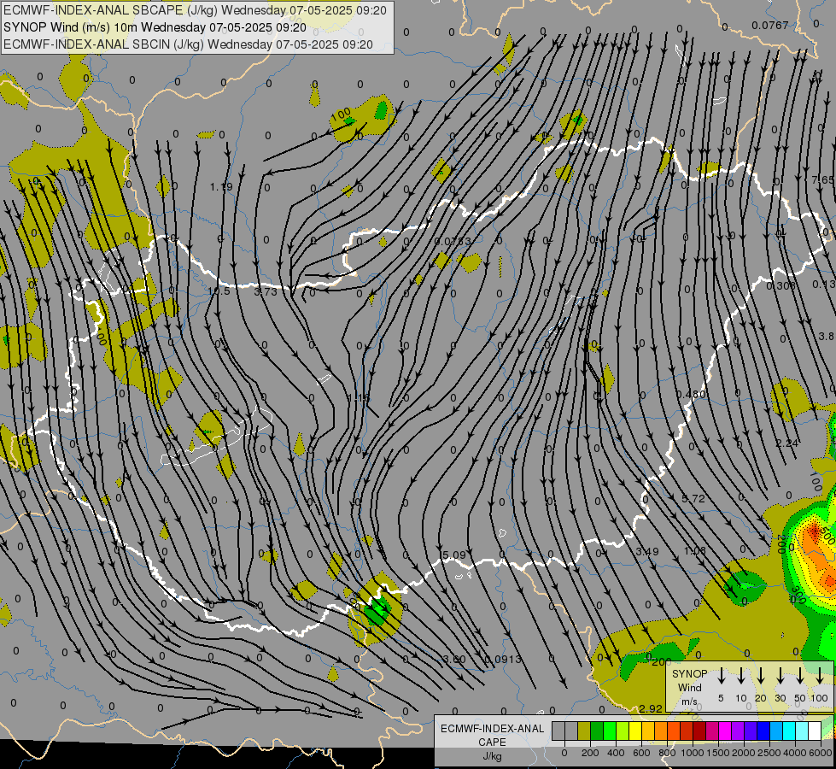Click the '2.24' value on the map
Viewport: 836px width, 769px height.
[787, 443]
